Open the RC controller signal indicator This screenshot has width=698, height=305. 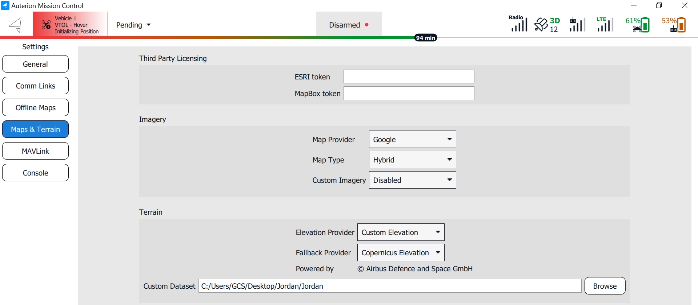(577, 25)
